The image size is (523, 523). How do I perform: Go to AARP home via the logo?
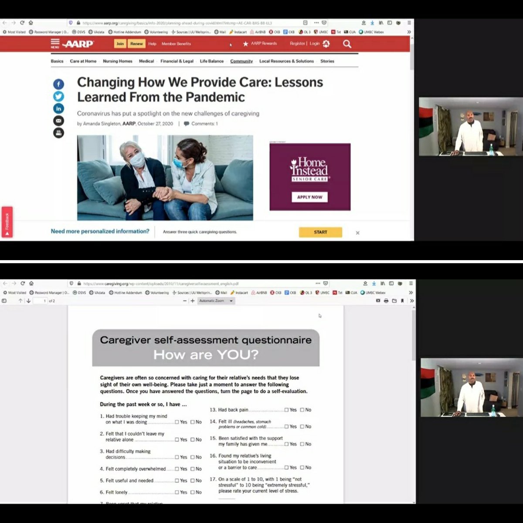tap(78, 44)
